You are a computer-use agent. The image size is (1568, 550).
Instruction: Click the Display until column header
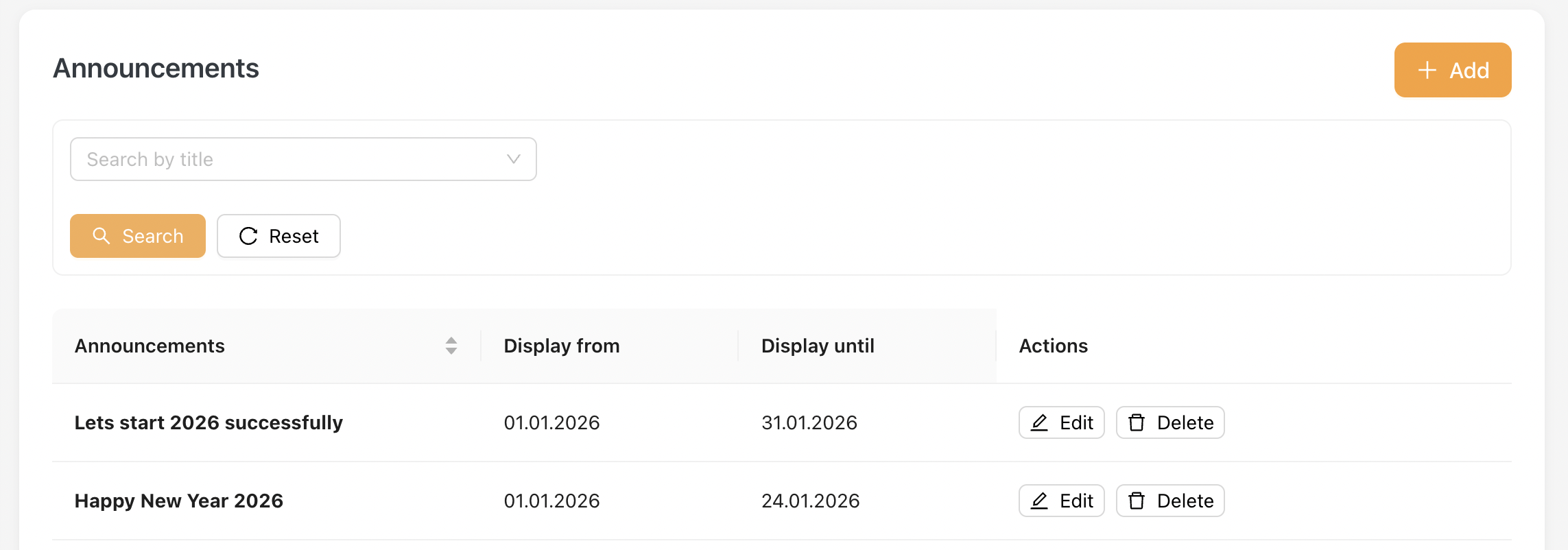(x=818, y=346)
